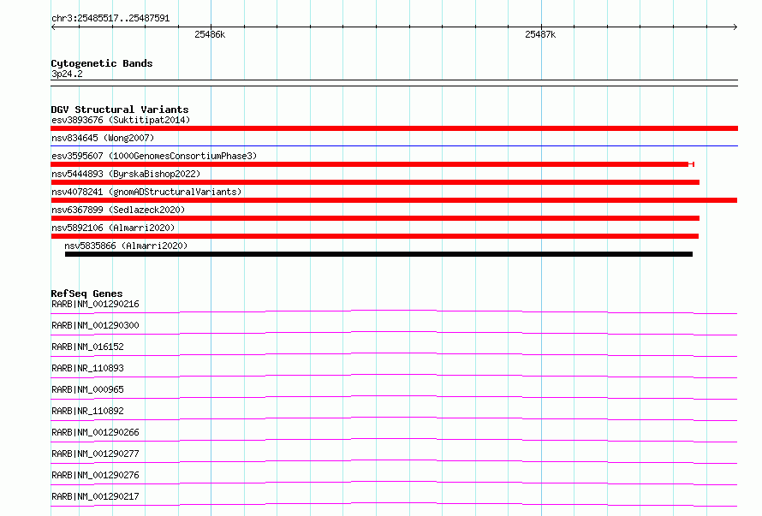The width and height of the screenshot is (762, 516).
Task: Click the magenta line of RARB|NM_001290277
Action: point(394,461)
